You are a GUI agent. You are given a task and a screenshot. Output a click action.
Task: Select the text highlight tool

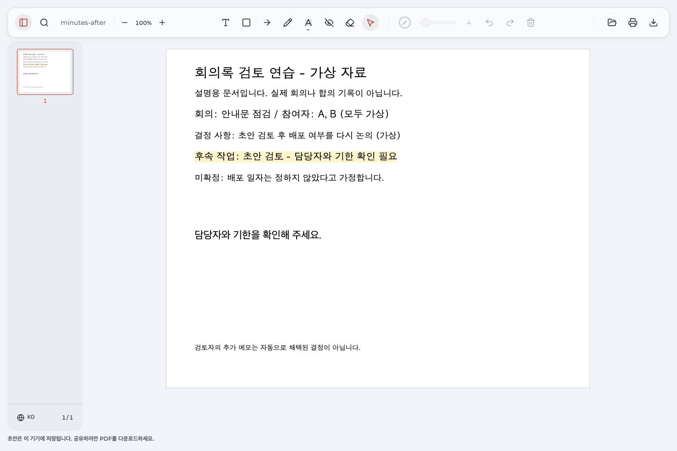pyautogui.click(x=308, y=22)
